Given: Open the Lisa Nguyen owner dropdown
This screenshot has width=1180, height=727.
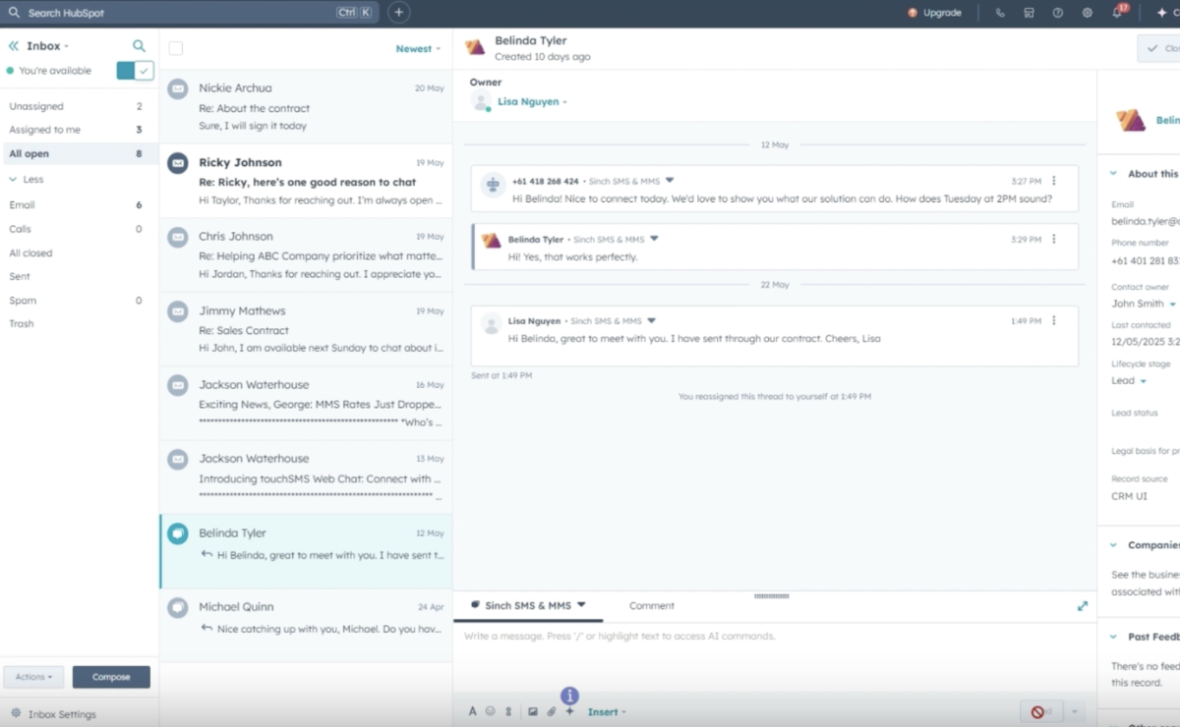Looking at the screenshot, I should point(532,102).
